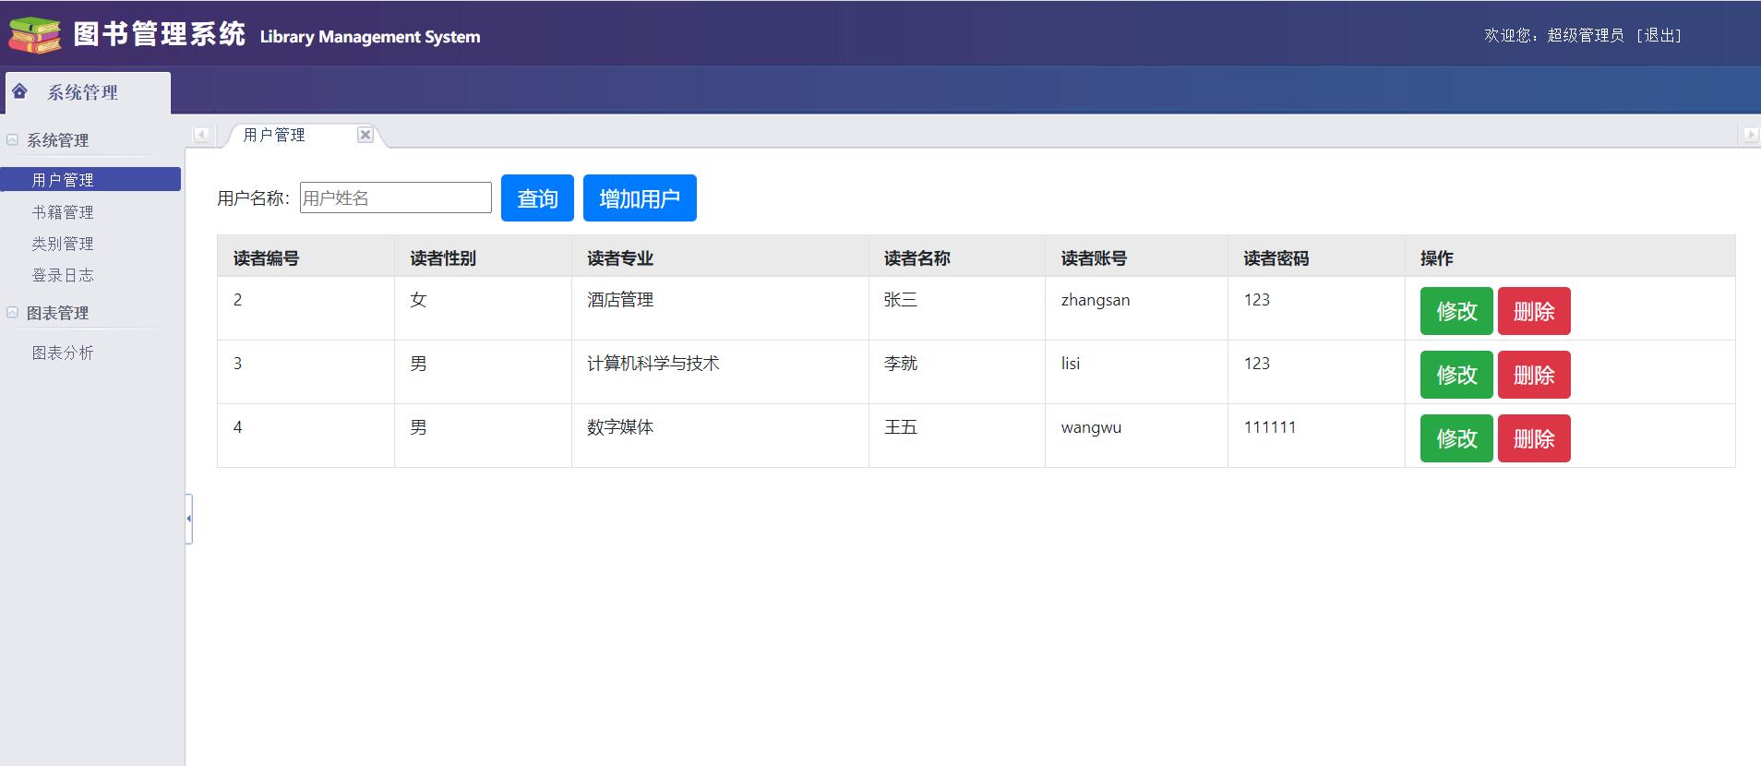The width and height of the screenshot is (1761, 766).
Task: Click the 超级管理员 username text
Action: click(1586, 35)
